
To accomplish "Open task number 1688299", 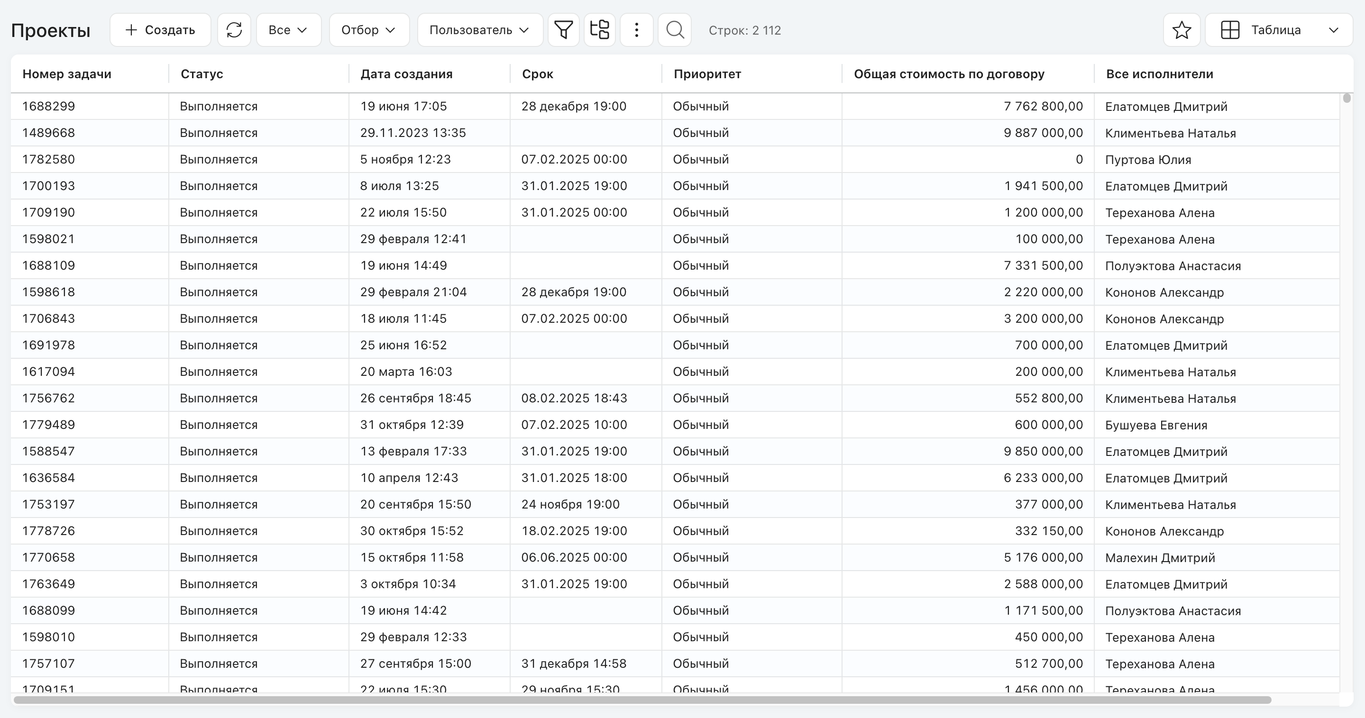I will (49, 107).
